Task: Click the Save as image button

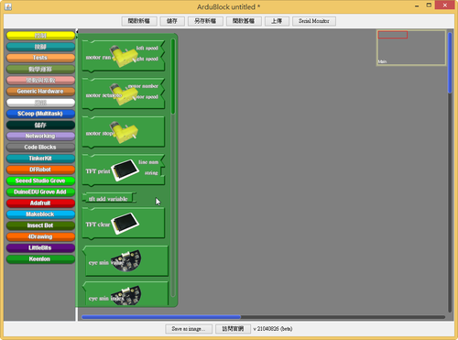Action: pyautogui.click(x=189, y=329)
